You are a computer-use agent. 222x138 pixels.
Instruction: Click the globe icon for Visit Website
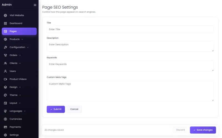pyautogui.click(x=5, y=15)
